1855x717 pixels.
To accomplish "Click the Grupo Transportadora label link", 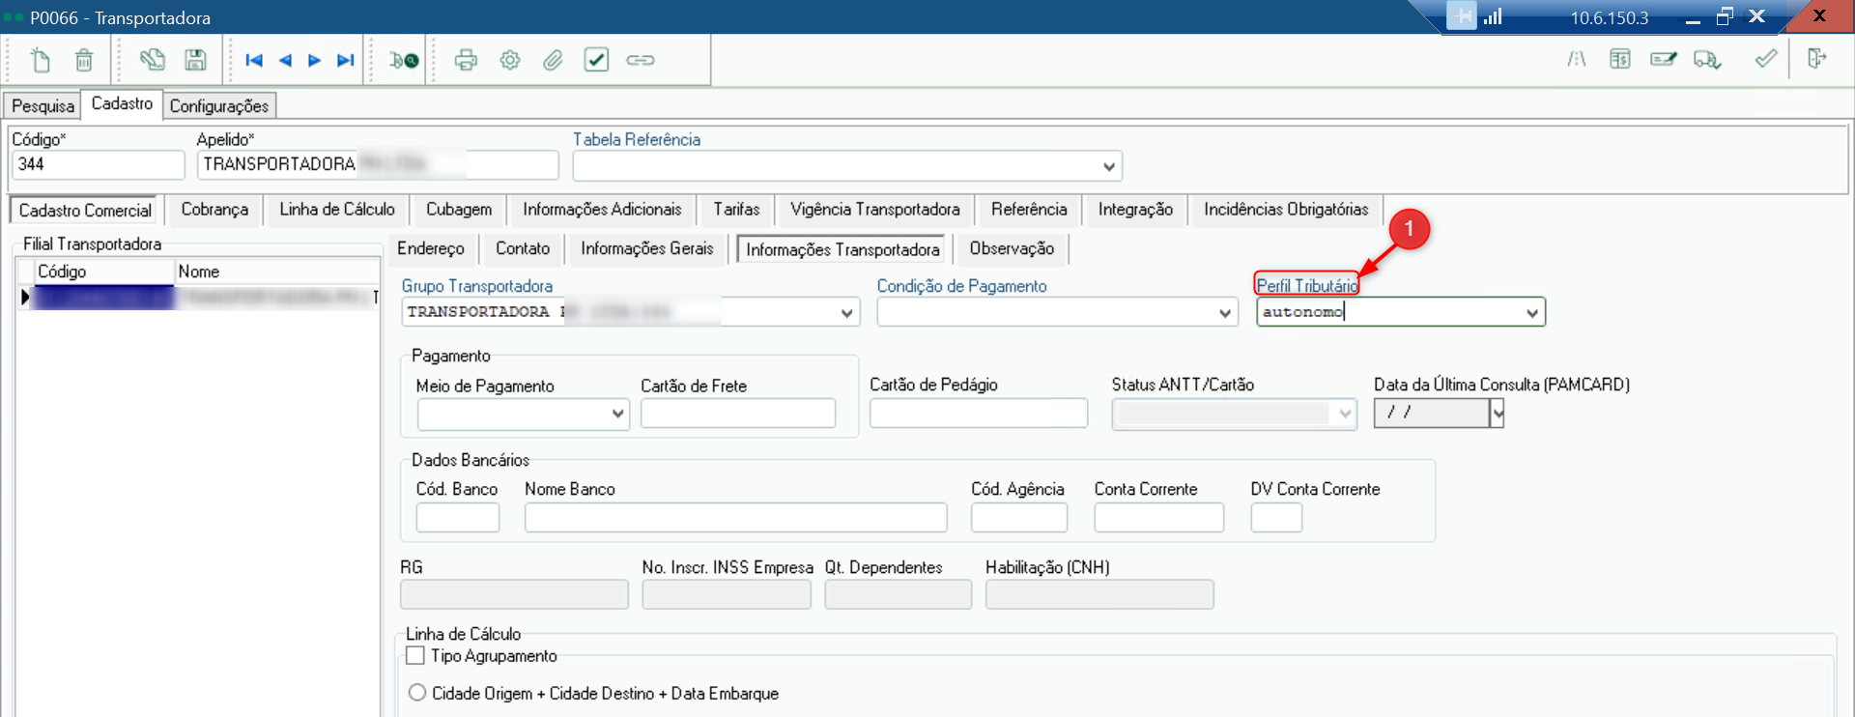I will (x=477, y=286).
